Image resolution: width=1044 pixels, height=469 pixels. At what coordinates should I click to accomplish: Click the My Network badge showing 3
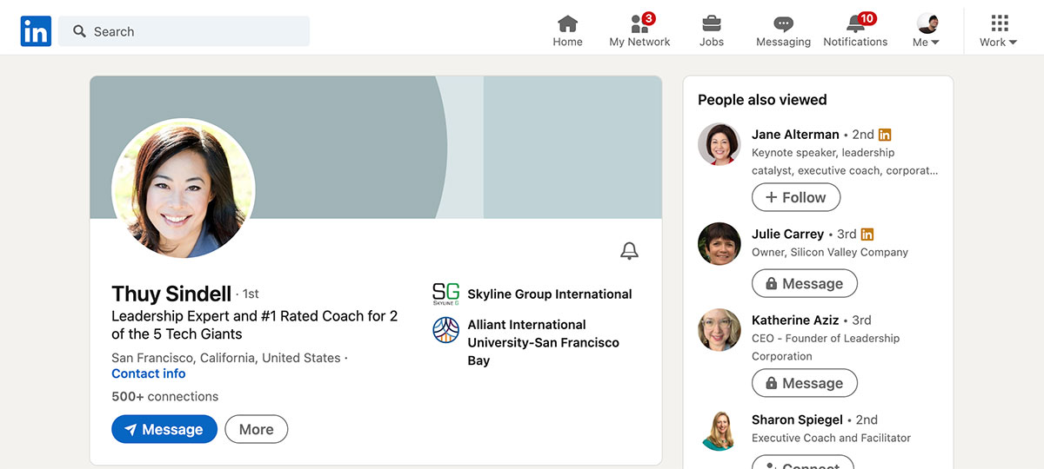pyautogui.click(x=649, y=18)
